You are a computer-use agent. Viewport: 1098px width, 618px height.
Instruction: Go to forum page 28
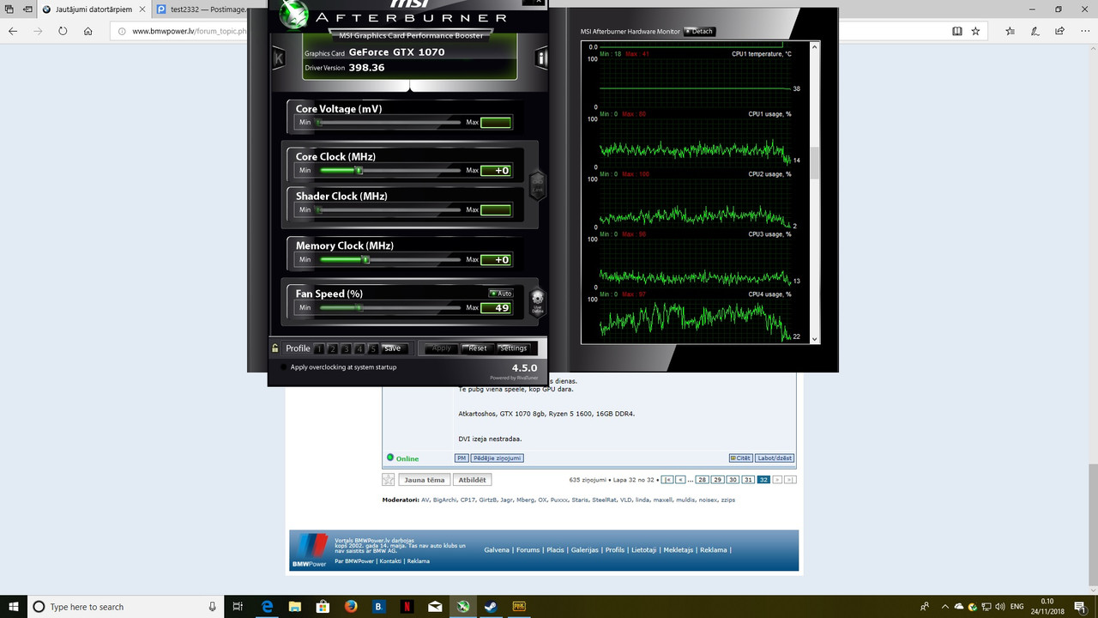pyautogui.click(x=702, y=480)
